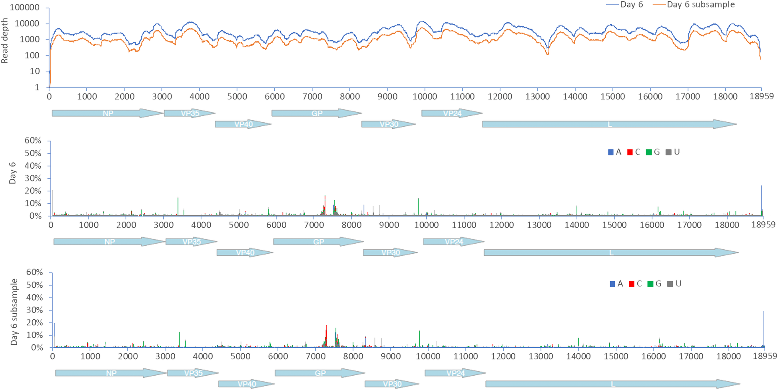The width and height of the screenshot is (778, 390).
Task: Choose the L gene arrow under the Day 6 subsample chart
Action: [613, 384]
